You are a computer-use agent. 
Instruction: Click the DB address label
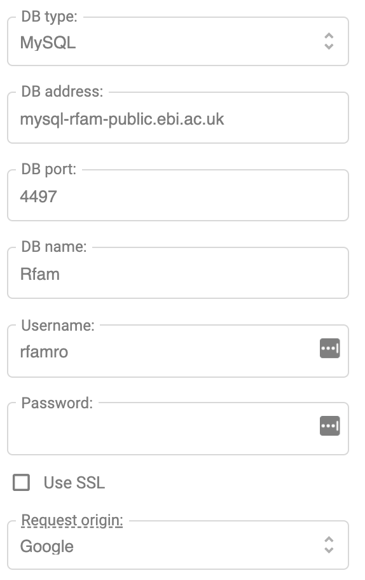coord(62,92)
